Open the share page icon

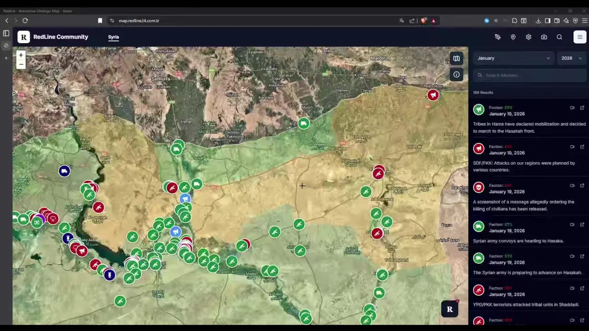[412, 21]
